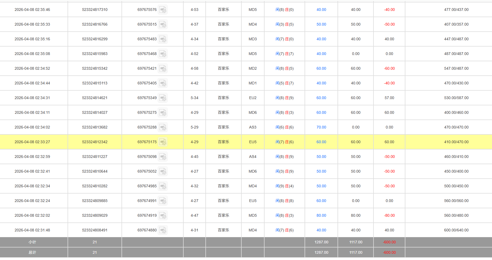Click the video icon for game 697675421
492x260 pixels.
pos(163,68)
